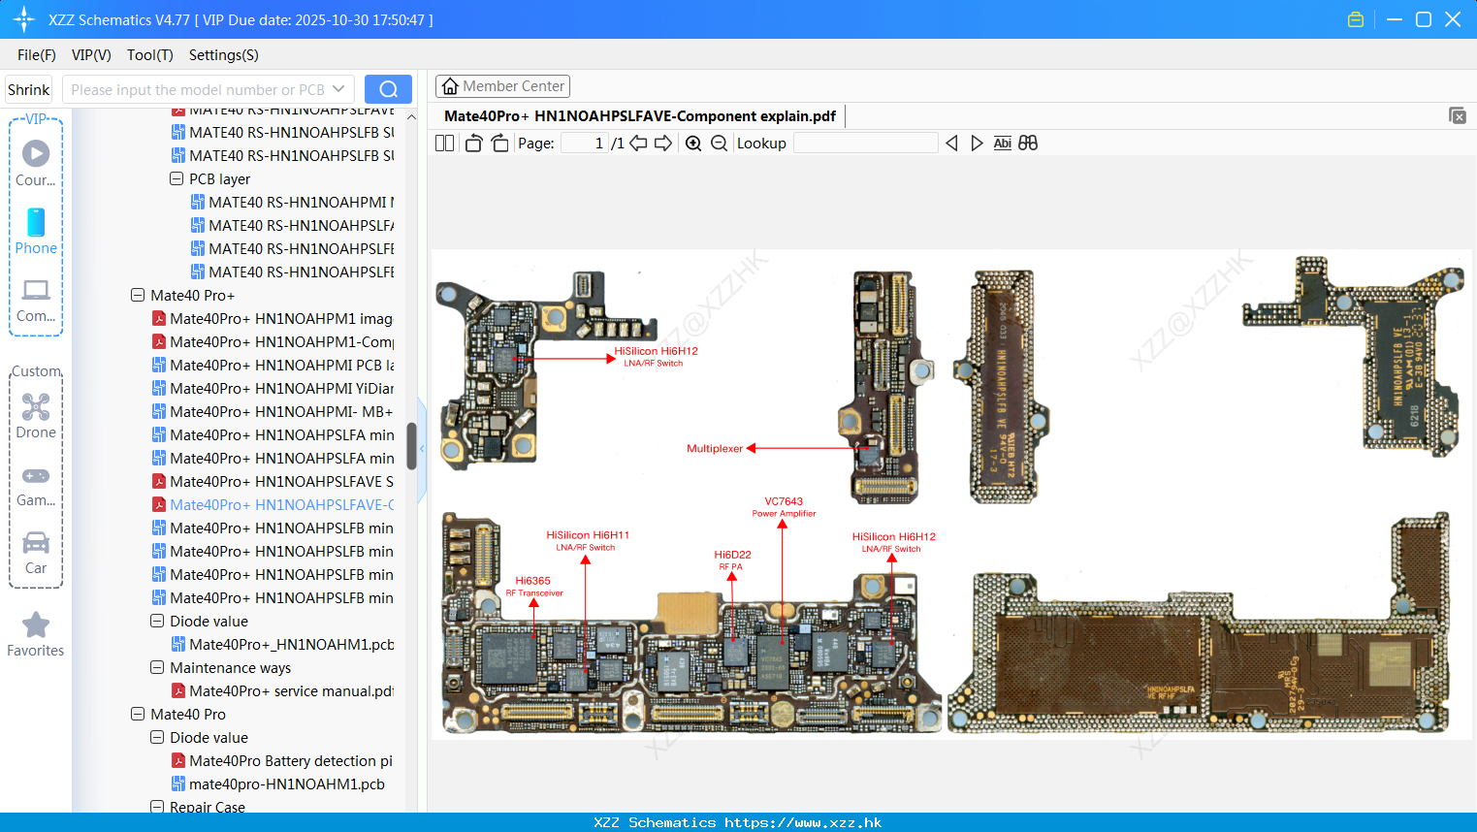1477x832 pixels.
Task: Click the tree panel vertical scrollbar thumb
Action: [411, 446]
